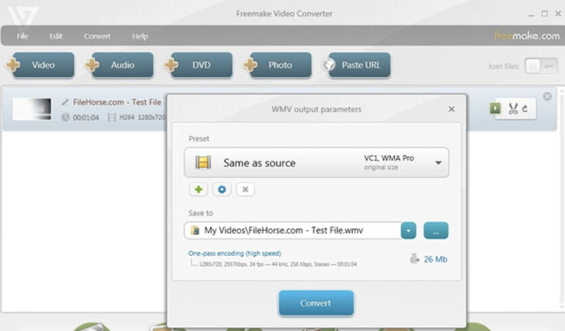Screen dimensions: 565x331
Task: Click the video thumbnail of Test File
Action: click(x=32, y=108)
